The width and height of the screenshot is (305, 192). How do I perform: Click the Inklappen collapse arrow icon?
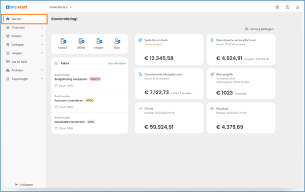(17, 184)
